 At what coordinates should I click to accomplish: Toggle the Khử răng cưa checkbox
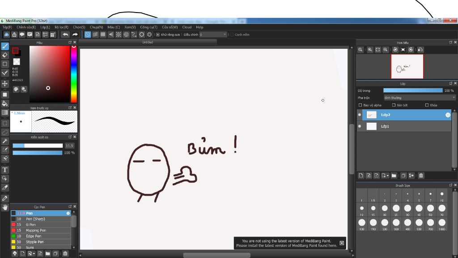pyautogui.click(x=158, y=34)
